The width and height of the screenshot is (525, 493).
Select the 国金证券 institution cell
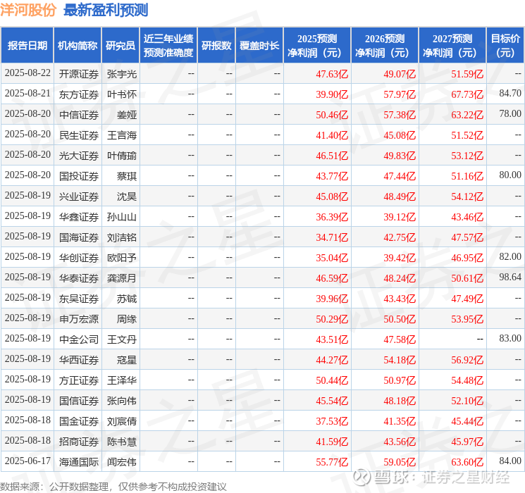click(x=79, y=421)
